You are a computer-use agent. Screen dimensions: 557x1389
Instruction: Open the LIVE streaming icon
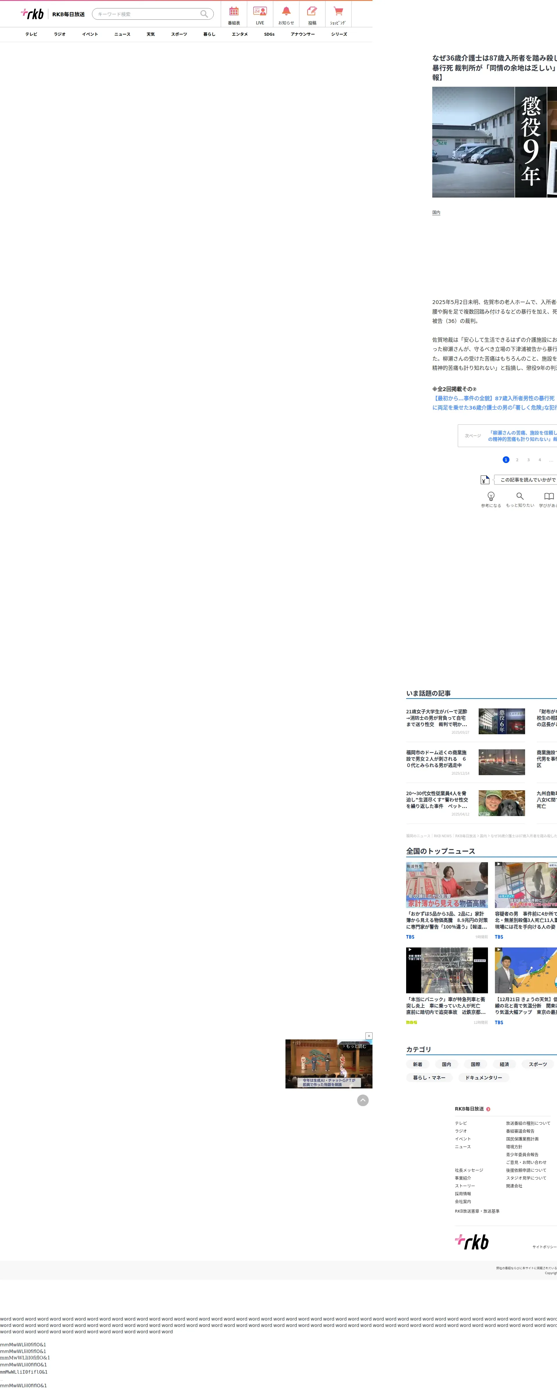pos(260,15)
